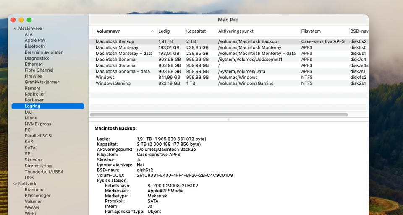Select Macintosh Monteray – data row
The image size is (403, 215).
228,54
